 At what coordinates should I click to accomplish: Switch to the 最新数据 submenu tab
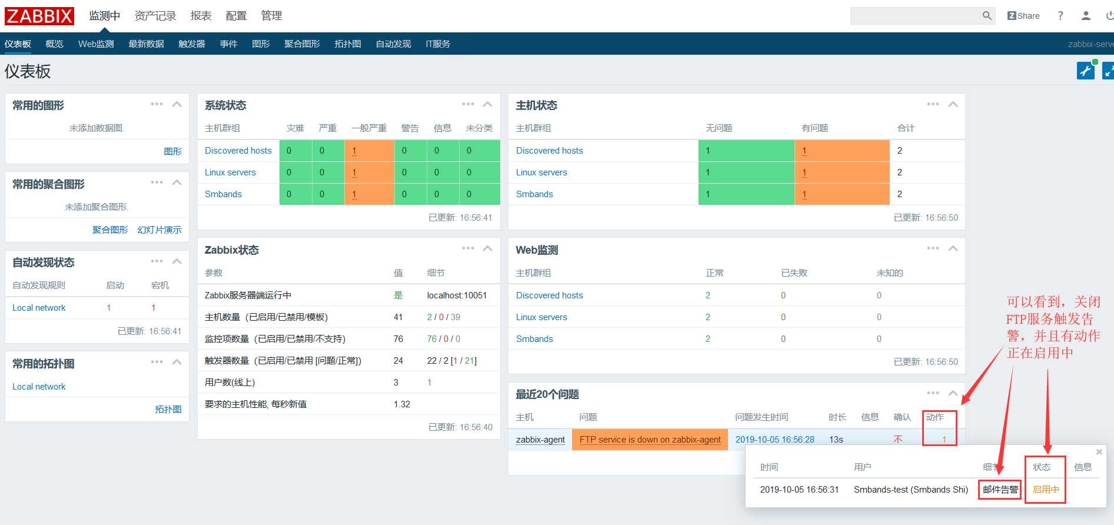pos(146,44)
